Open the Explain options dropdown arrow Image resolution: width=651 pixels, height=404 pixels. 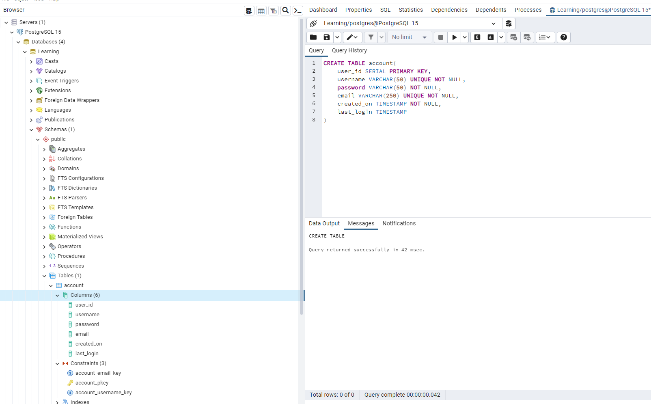tap(501, 37)
